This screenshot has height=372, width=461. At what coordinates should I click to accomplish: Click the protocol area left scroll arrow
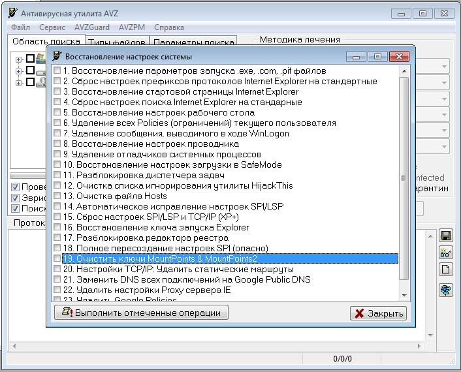click(14, 346)
